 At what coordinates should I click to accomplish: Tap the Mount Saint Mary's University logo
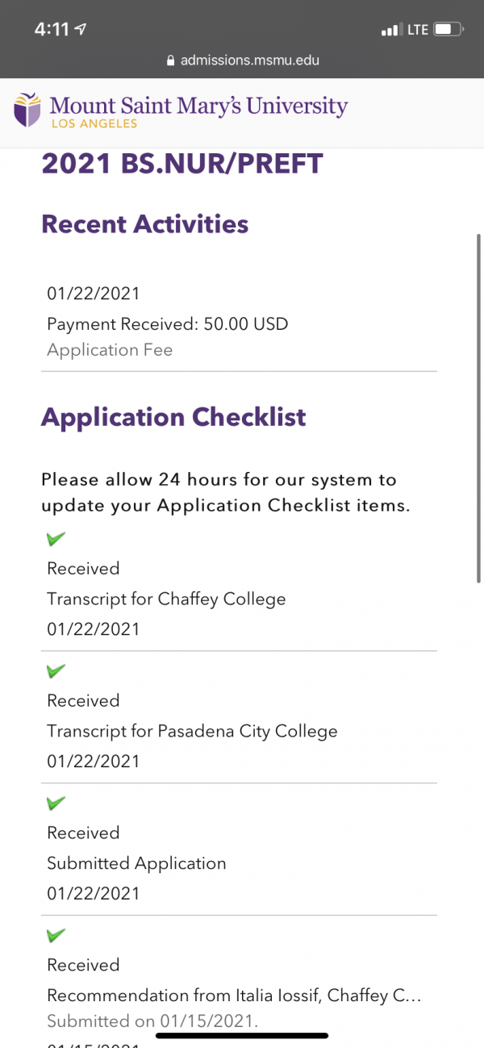coord(181,111)
